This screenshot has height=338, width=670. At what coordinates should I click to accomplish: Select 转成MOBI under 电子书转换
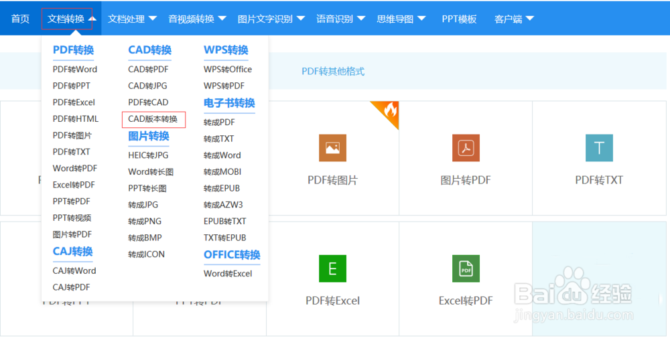[222, 172]
